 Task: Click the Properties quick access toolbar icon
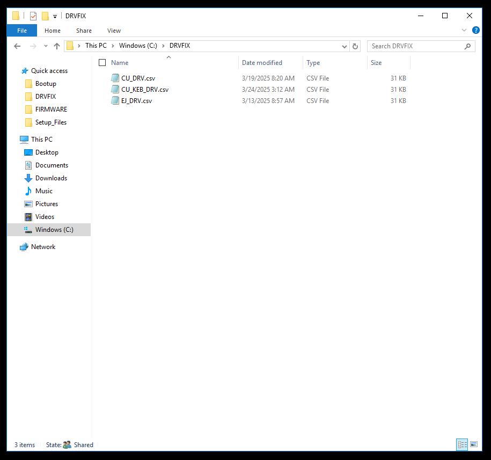point(33,16)
